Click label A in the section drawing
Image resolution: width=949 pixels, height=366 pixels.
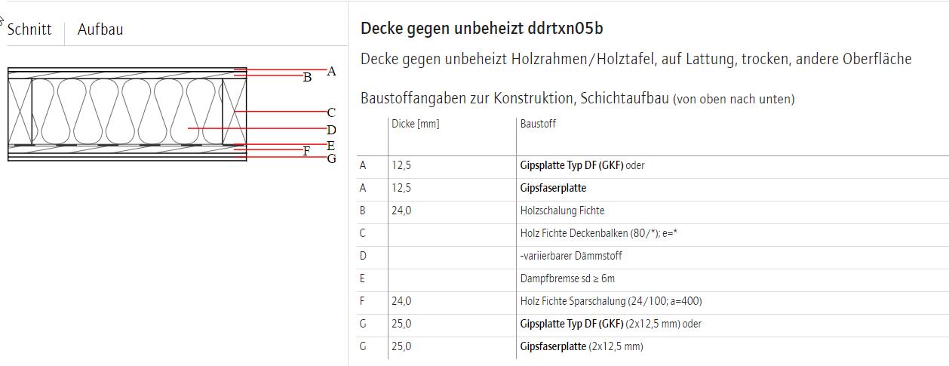331,71
